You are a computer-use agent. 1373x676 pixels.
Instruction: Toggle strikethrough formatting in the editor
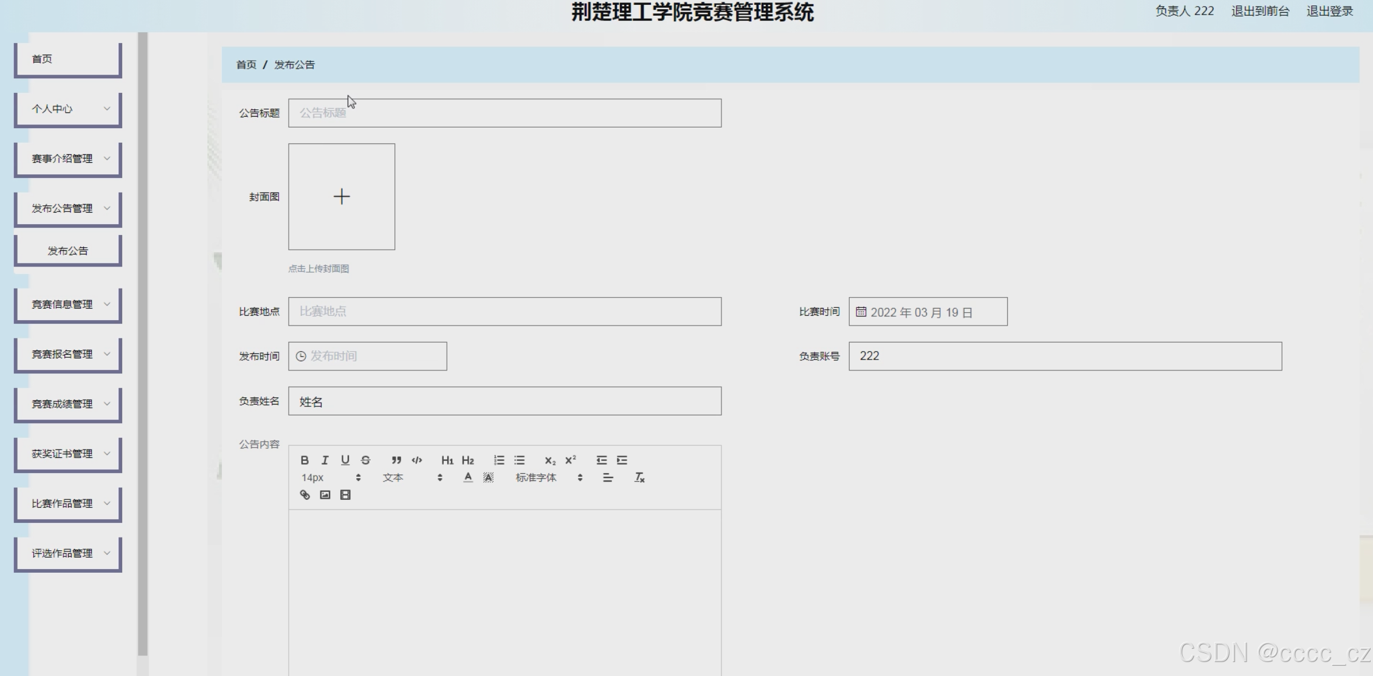(365, 460)
